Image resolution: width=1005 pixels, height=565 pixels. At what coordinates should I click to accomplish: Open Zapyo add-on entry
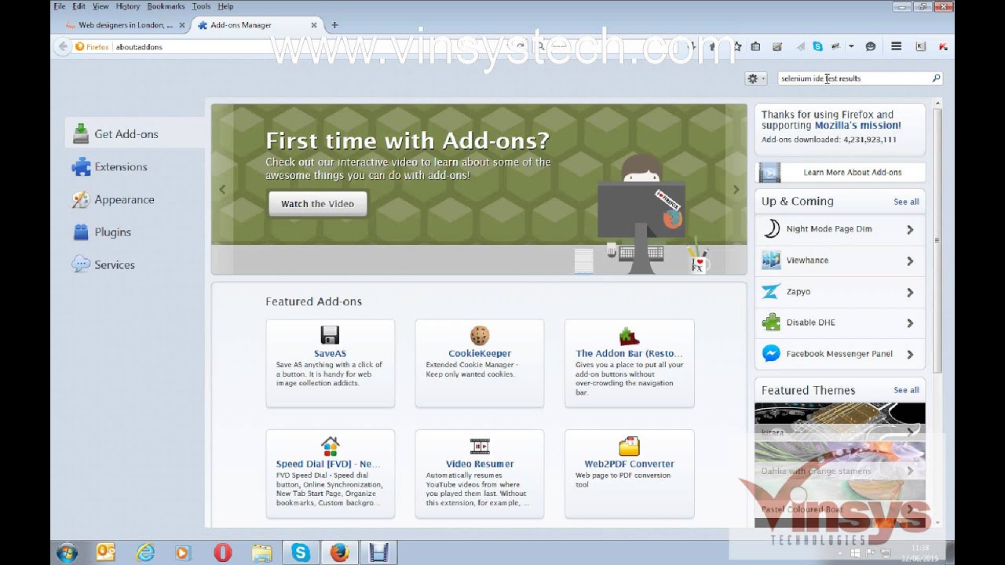tap(840, 292)
